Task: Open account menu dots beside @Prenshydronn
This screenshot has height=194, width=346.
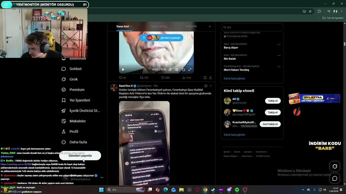Action: point(102,177)
